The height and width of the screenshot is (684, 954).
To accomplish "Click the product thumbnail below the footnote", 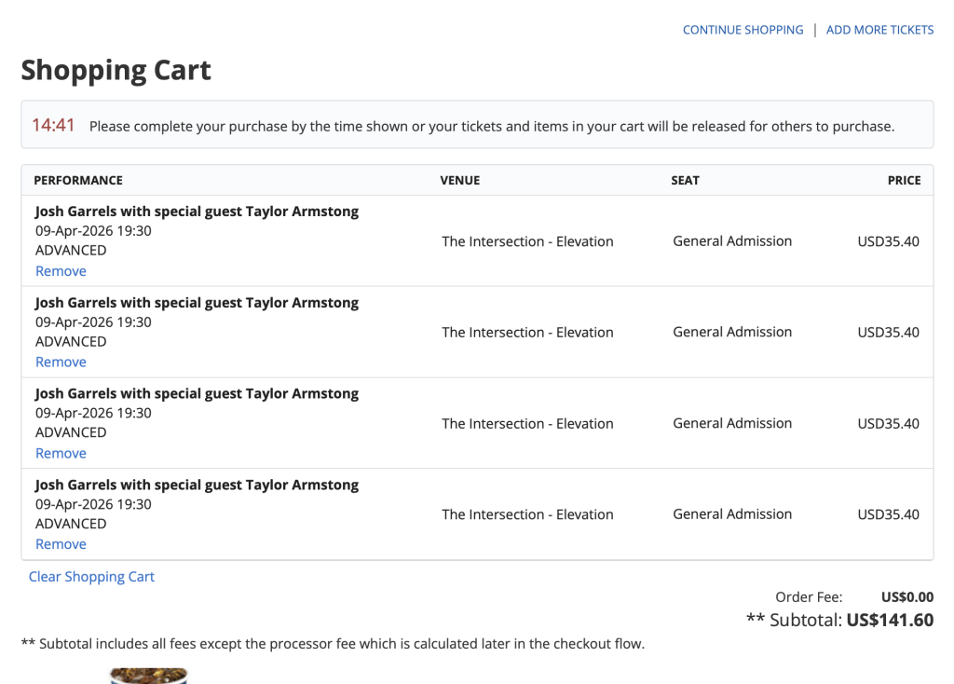I will [x=149, y=676].
